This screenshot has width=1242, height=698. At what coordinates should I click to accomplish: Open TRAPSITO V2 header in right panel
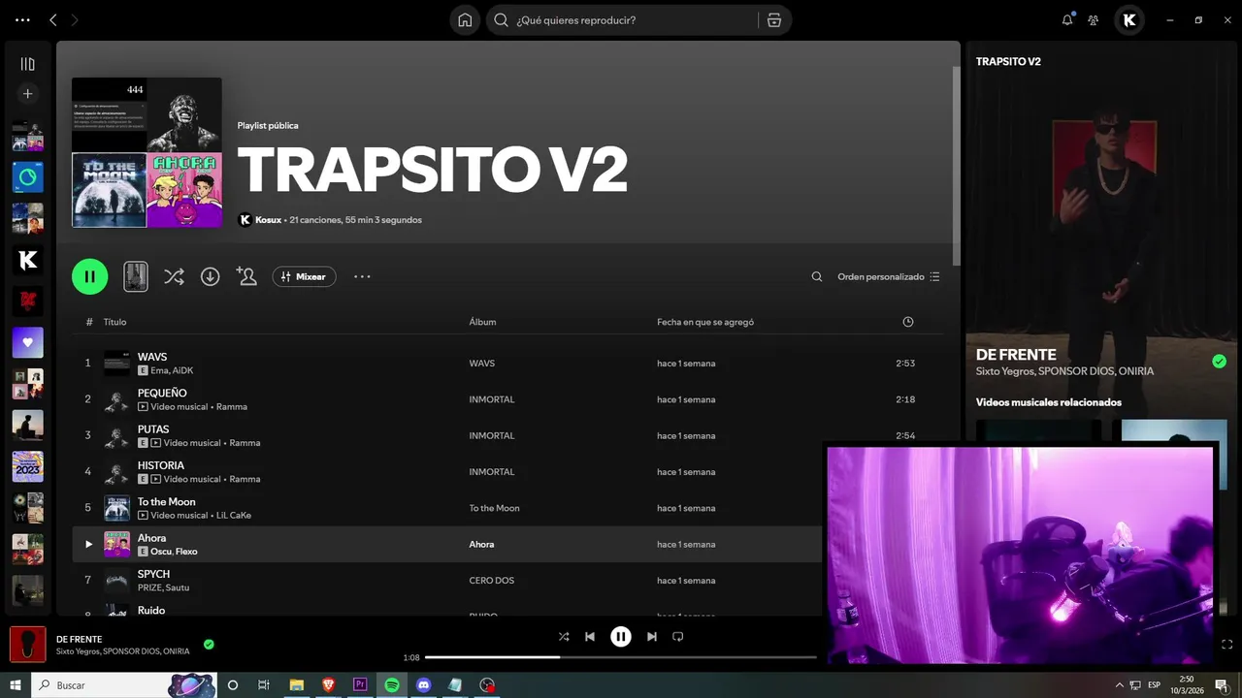(x=1008, y=61)
